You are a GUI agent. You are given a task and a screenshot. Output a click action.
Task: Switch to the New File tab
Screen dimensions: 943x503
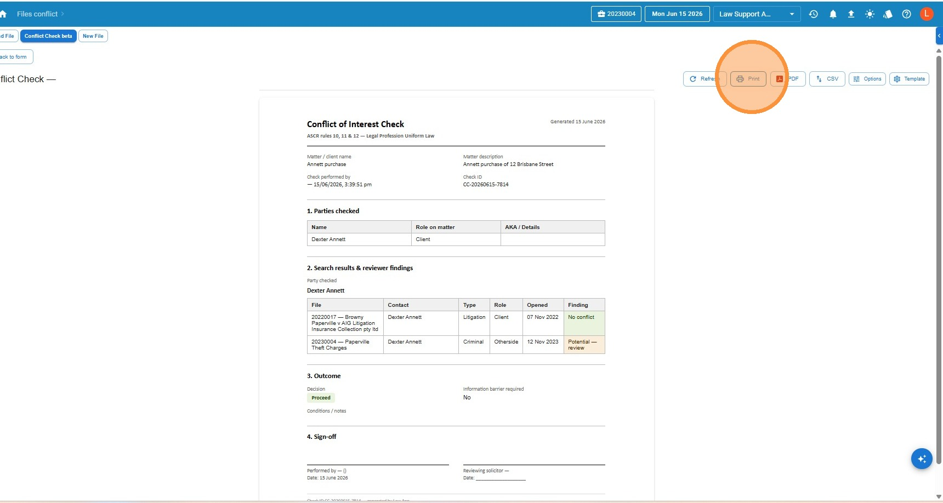pyautogui.click(x=93, y=36)
